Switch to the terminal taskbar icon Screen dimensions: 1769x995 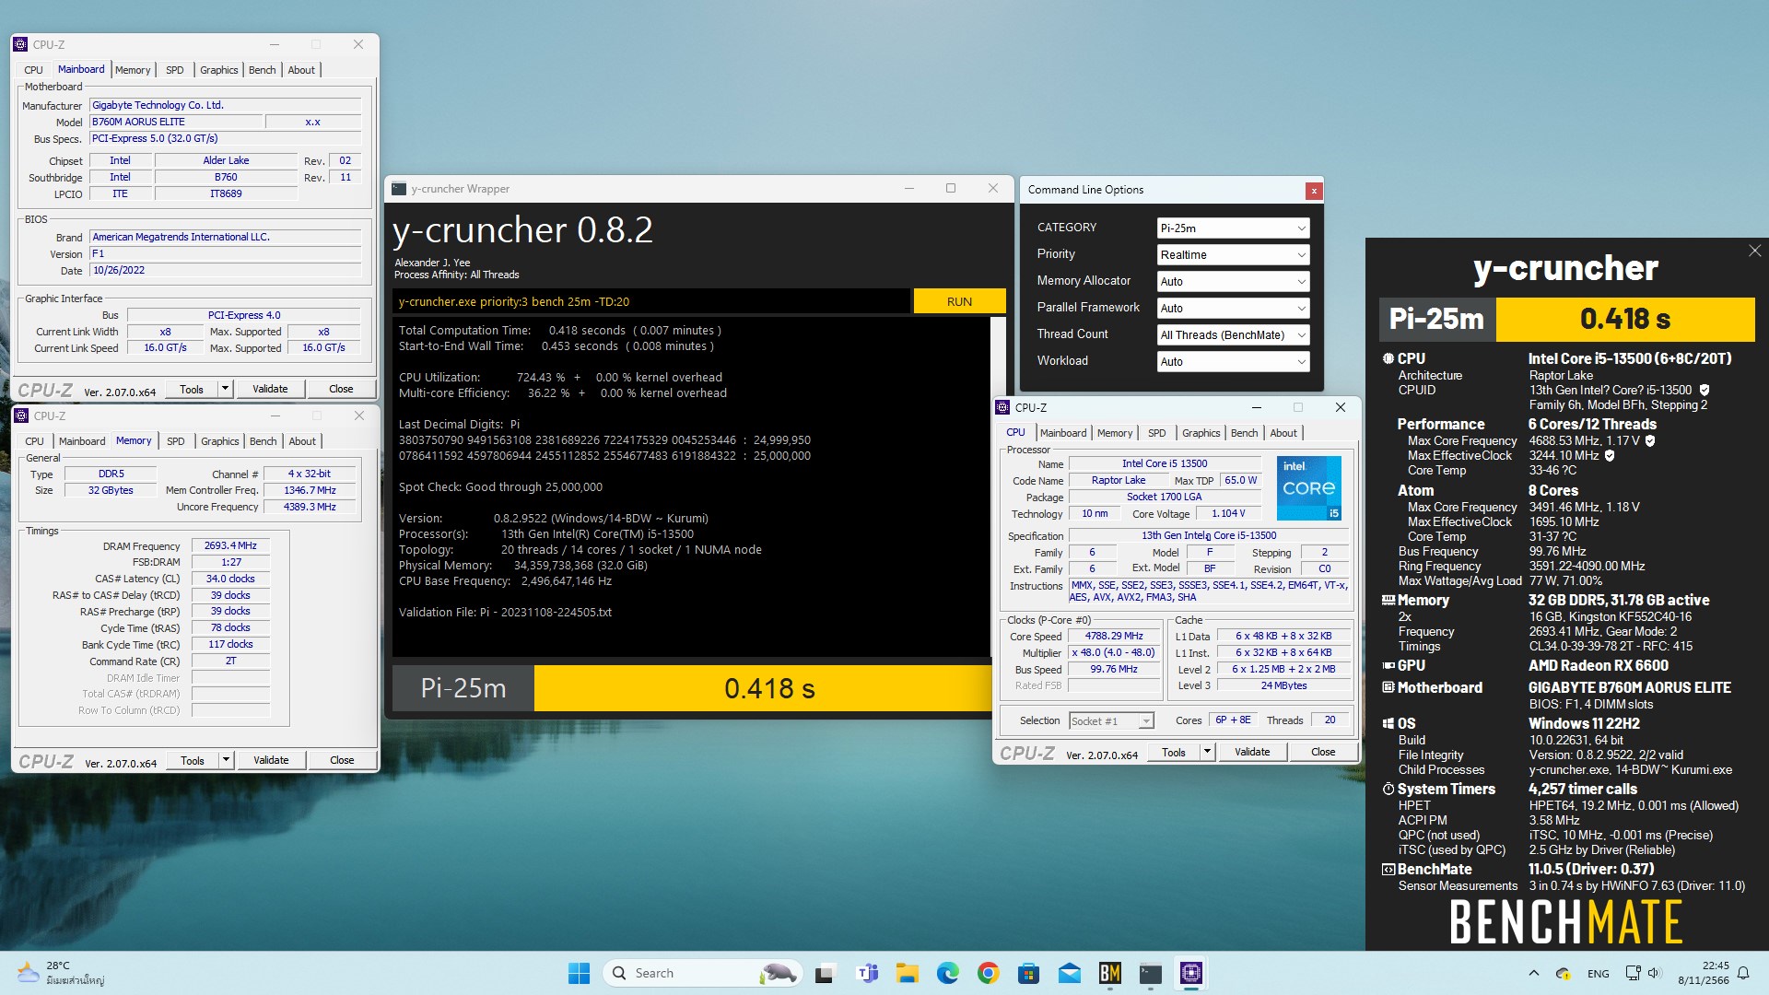(1150, 973)
